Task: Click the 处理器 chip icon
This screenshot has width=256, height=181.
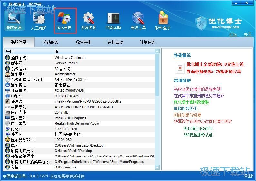Action: click(x=8, y=101)
